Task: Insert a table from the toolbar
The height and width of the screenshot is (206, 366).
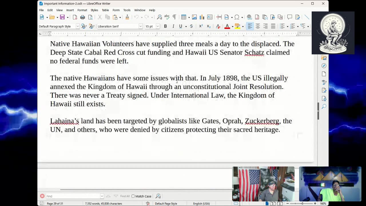Action: click(x=184, y=17)
